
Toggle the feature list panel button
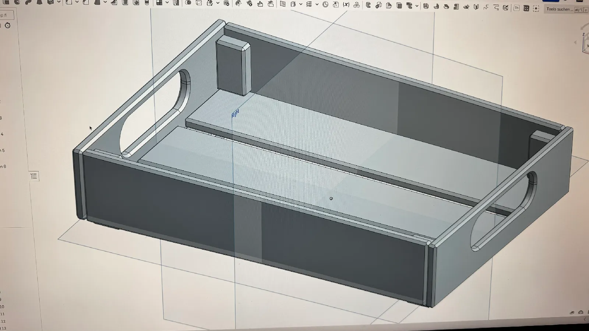pos(34,176)
